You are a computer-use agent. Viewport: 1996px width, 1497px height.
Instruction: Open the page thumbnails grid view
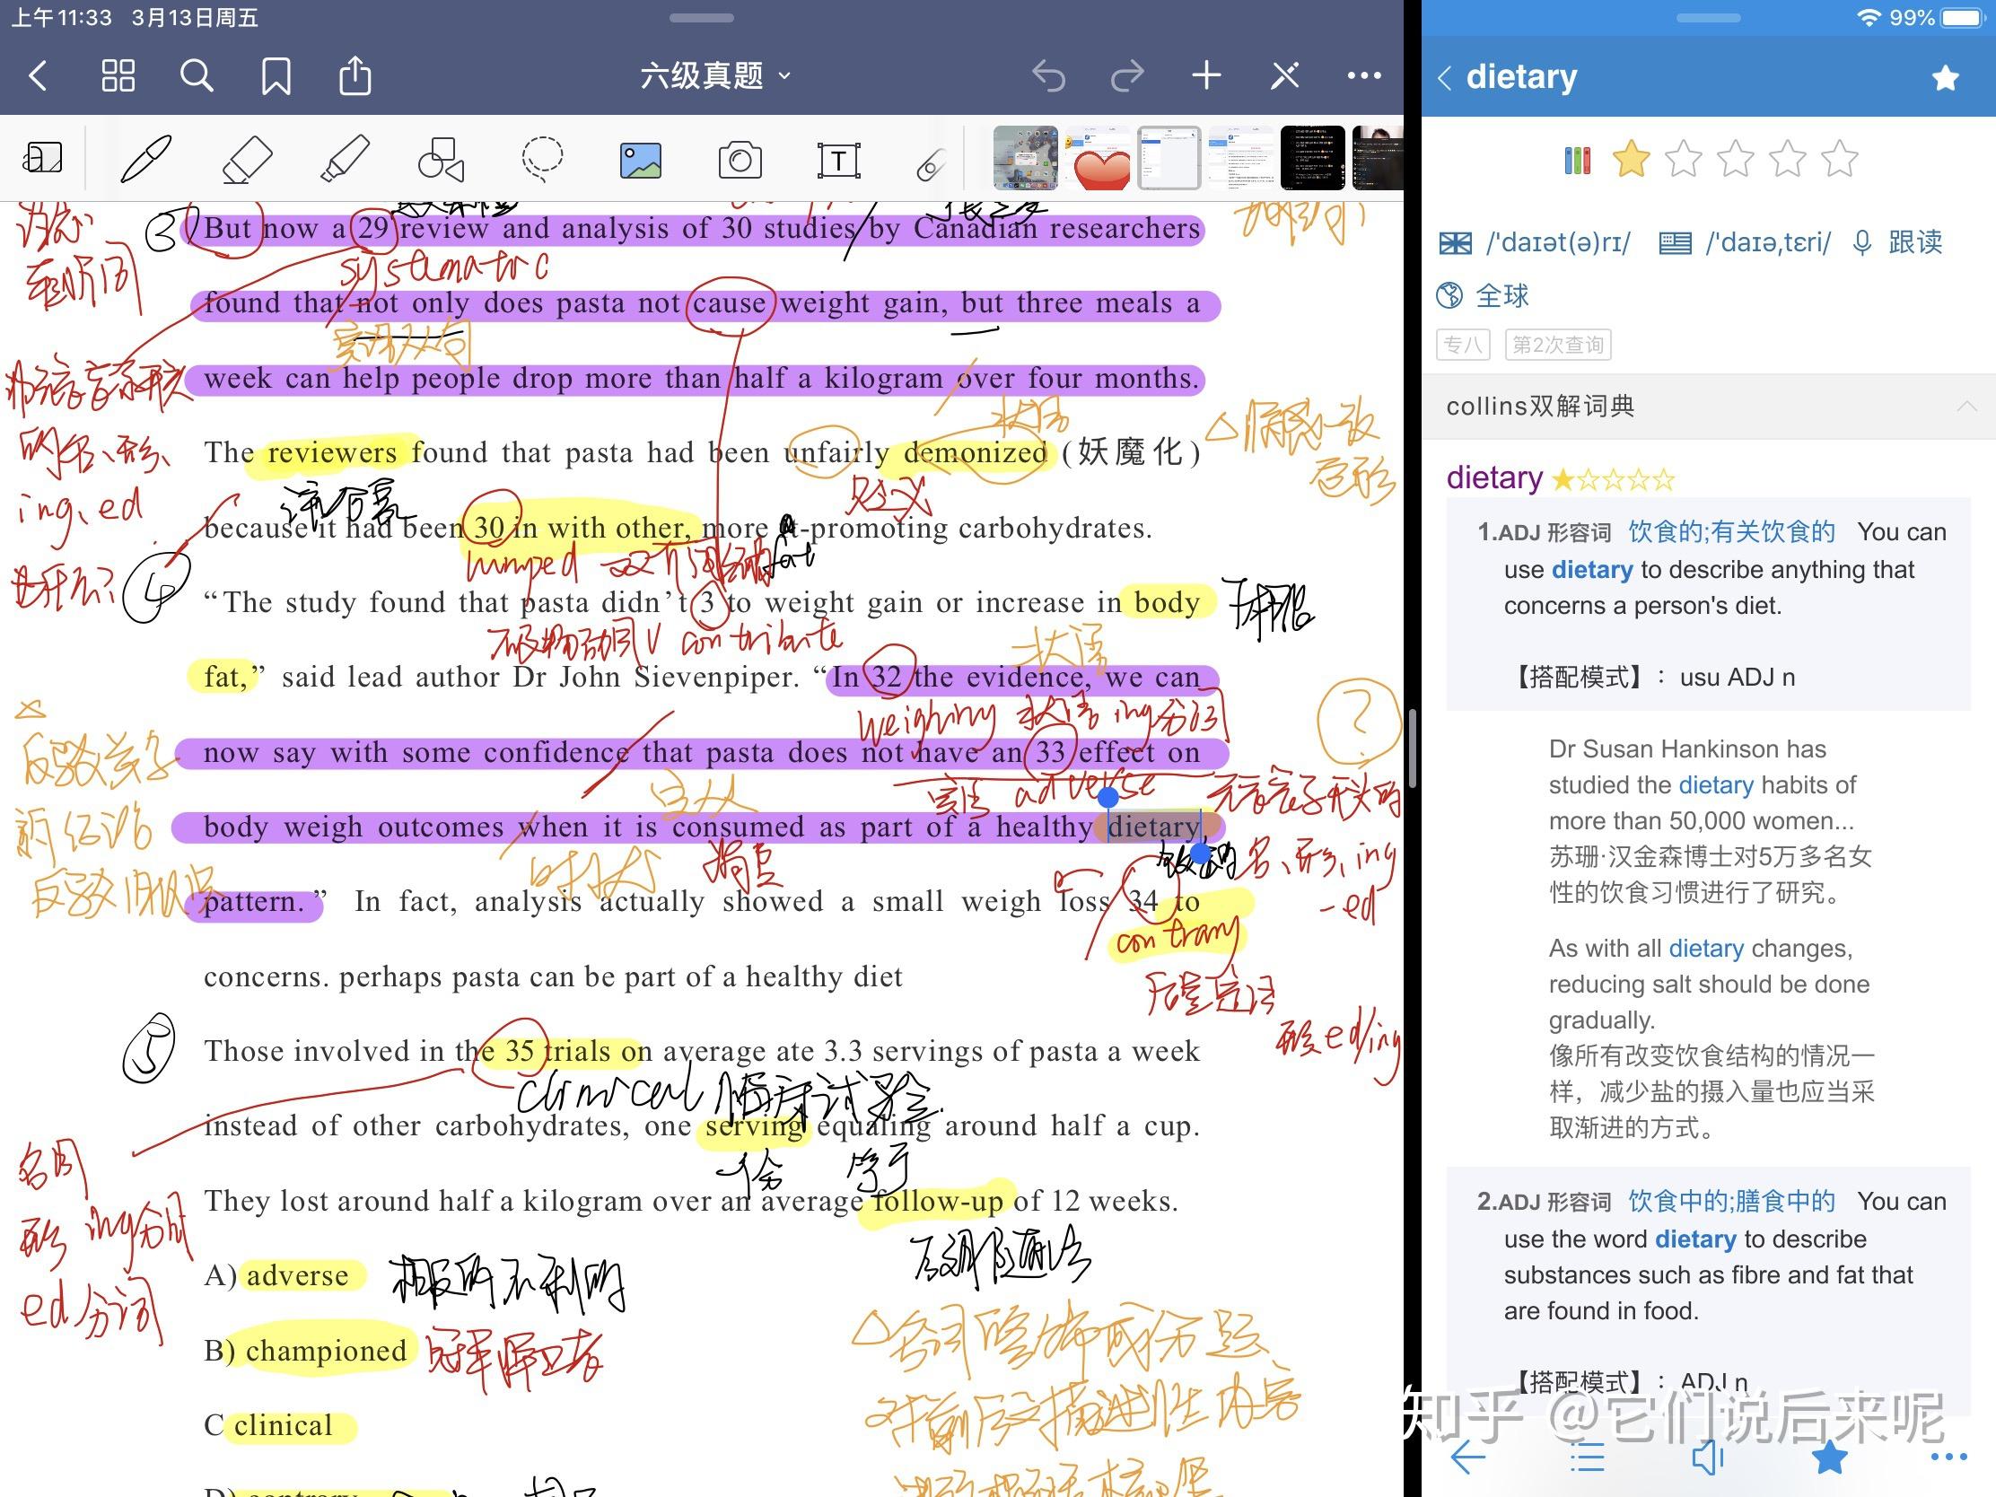pos(118,75)
